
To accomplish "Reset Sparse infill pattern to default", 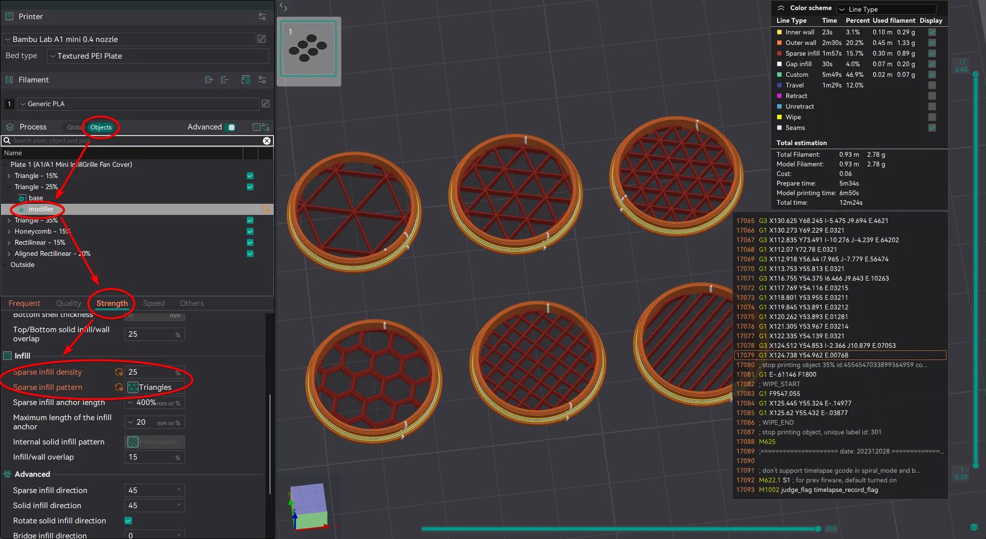I will tap(119, 387).
